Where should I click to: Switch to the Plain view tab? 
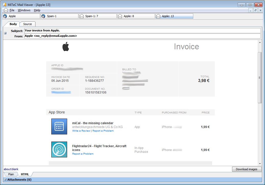pos(11,174)
